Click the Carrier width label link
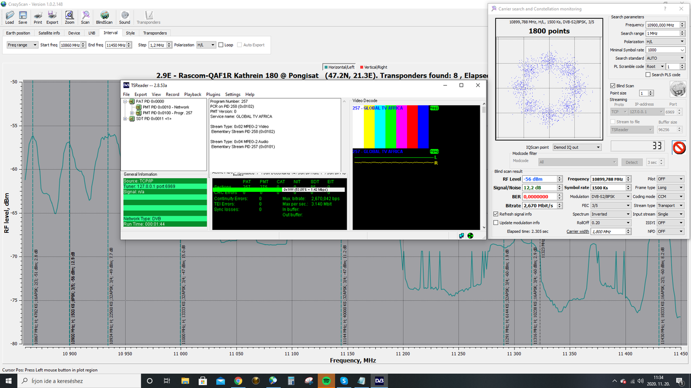 (577, 231)
